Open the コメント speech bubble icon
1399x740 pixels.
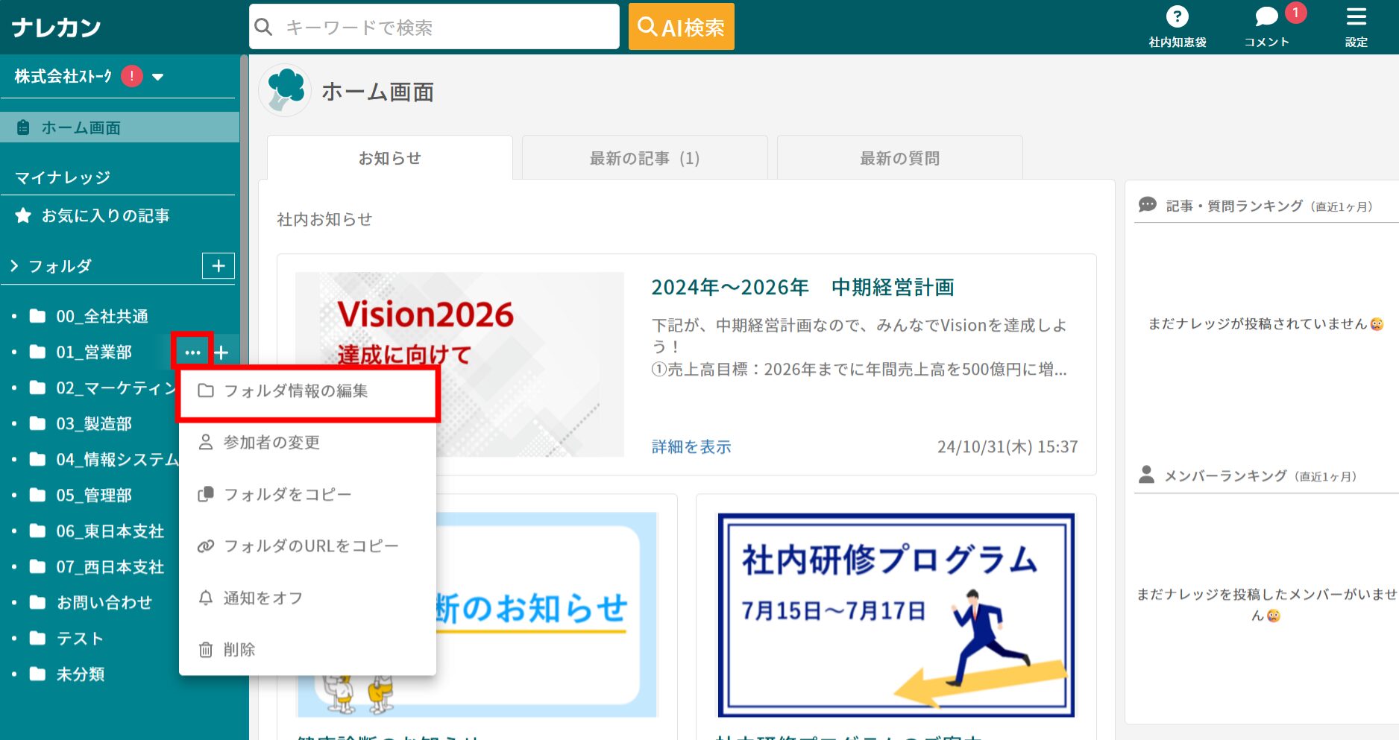pos(1266,16)
